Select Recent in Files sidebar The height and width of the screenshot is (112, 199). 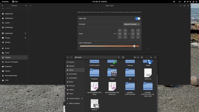pyautogui.click(x=75, y=62)
